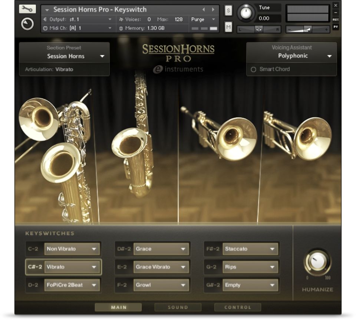This screenshot has height=320, width=356.
Task: Click the pan center icon
Action: [x=259, y=29]
